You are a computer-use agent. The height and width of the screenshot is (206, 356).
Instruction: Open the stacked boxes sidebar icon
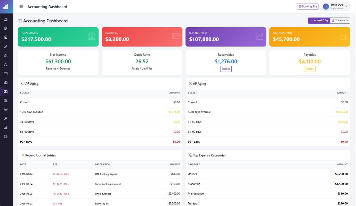(x=6, y=82)
